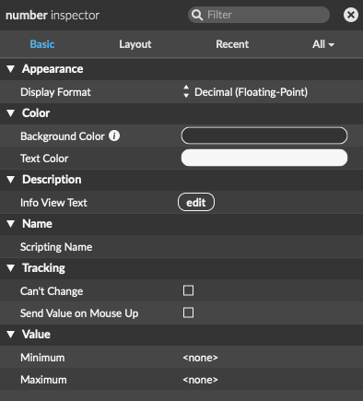Image resolution: width=363 pixels, height=401 pixels.
Task: Open the white Text Color swatch
Action: pos(264,158)
